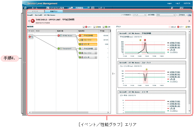
Task: Open the 問題調査 menu
Action: tap(79, 8)
